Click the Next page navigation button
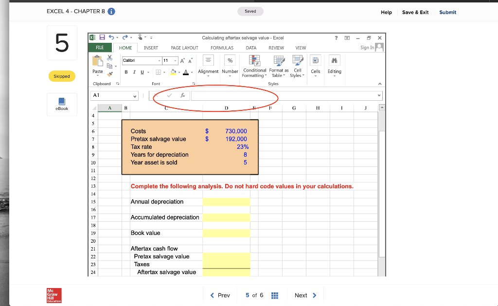498x306 pixels. pos(305,295)
